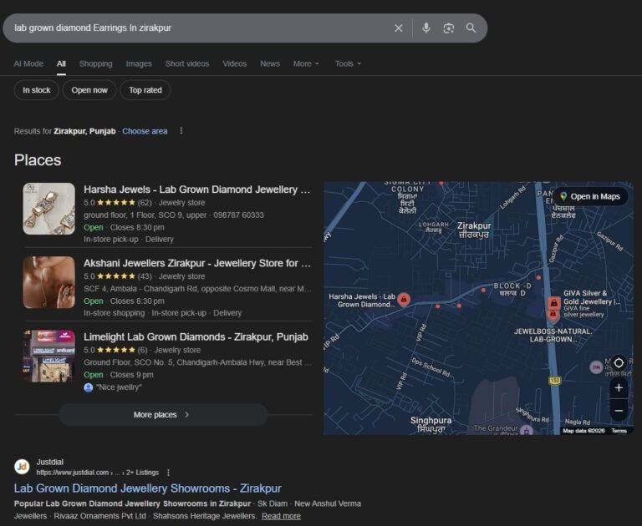Viewport: 642px width, 526px height.
Task: Expand More places list
Action: coord(163,415)
